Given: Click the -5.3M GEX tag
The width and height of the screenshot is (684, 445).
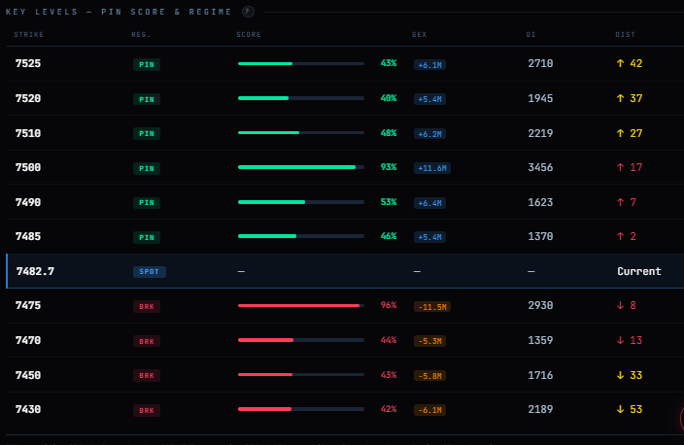Looking at the screenshot, I should (x=429, y=341).
